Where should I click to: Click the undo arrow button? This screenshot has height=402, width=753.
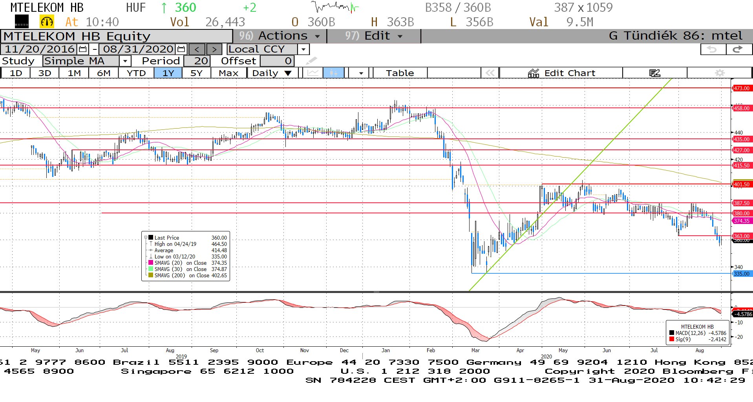pyautogui.click(x=712, y=49)
